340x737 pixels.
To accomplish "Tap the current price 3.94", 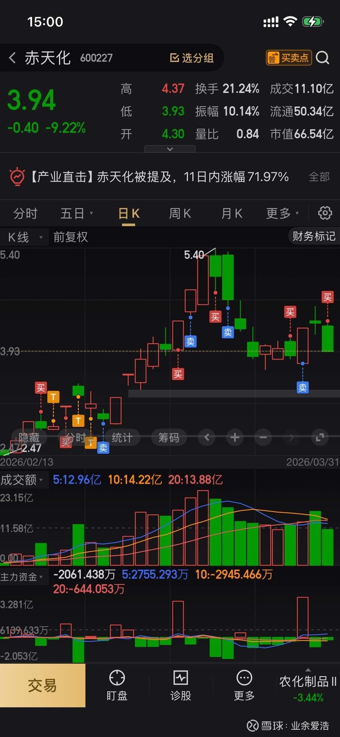I will point(31,100).
